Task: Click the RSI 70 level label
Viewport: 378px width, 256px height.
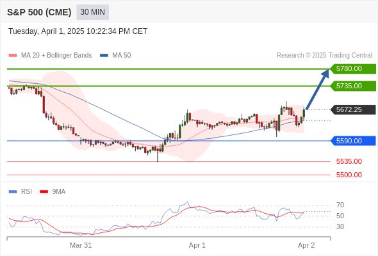Action: click(340, 205)
